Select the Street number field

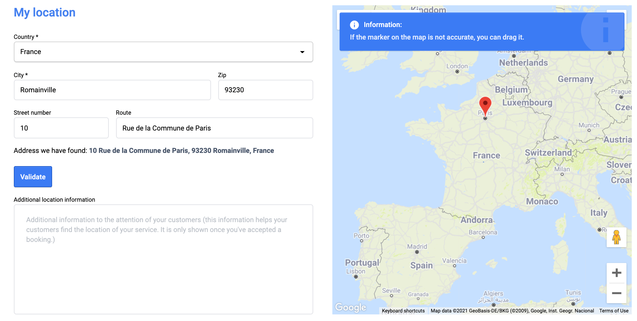(61, 128)
